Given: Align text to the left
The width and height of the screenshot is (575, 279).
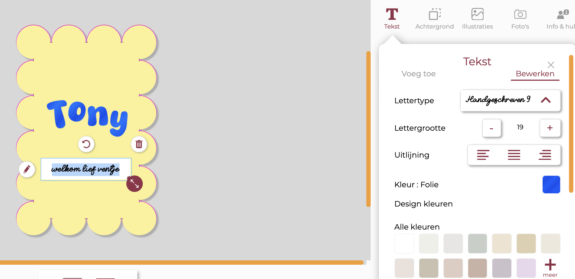Looking at the screenshot, I should coord(483,155).
